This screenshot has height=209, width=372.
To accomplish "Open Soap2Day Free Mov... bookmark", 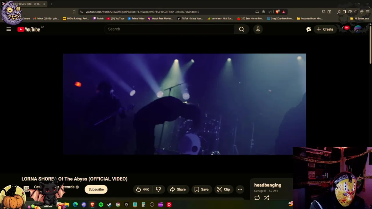I will (280, 19).
